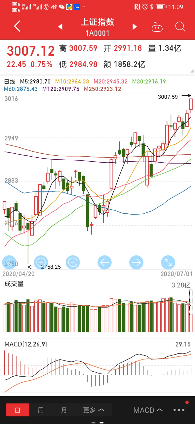This screenshot has height=424, width=195.
Task: Zoom in the chart with the plus magnifier
Action: (x=41, y=262)
